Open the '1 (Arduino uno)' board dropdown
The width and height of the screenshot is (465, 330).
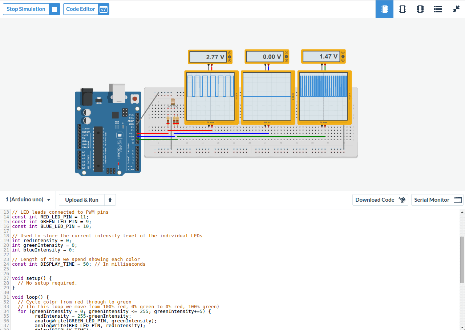tap(28, 200)
